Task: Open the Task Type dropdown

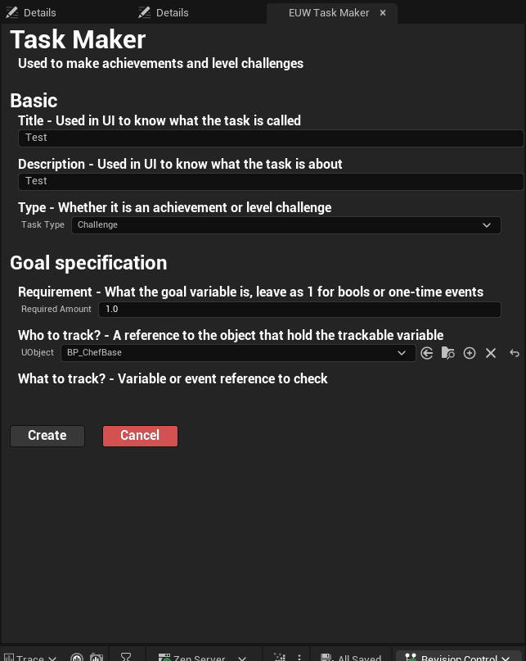Action: click(286, 224)
